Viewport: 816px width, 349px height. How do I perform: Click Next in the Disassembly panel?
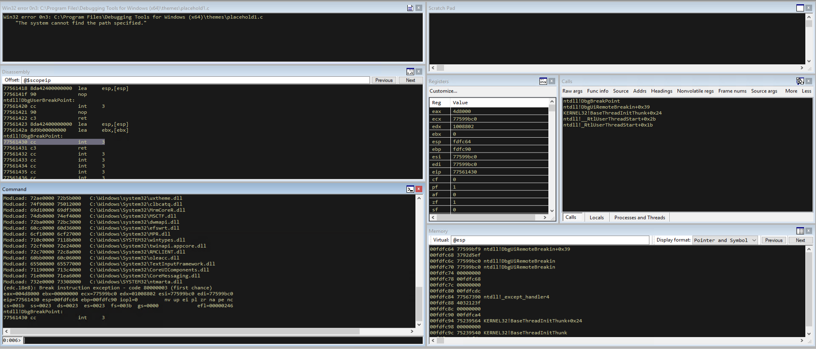[410, 80]
